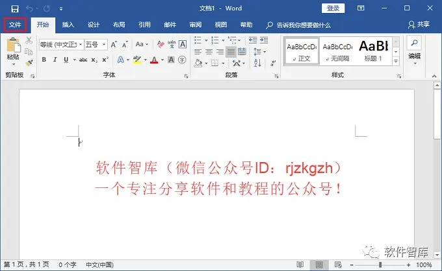This screenshot has width=442, height=271.
Task: Open the 文件 (File) menu
Action: (15, 25)
